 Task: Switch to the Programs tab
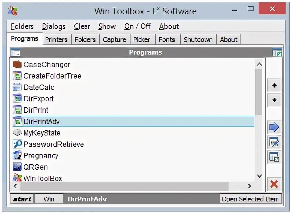pos(25,39)
